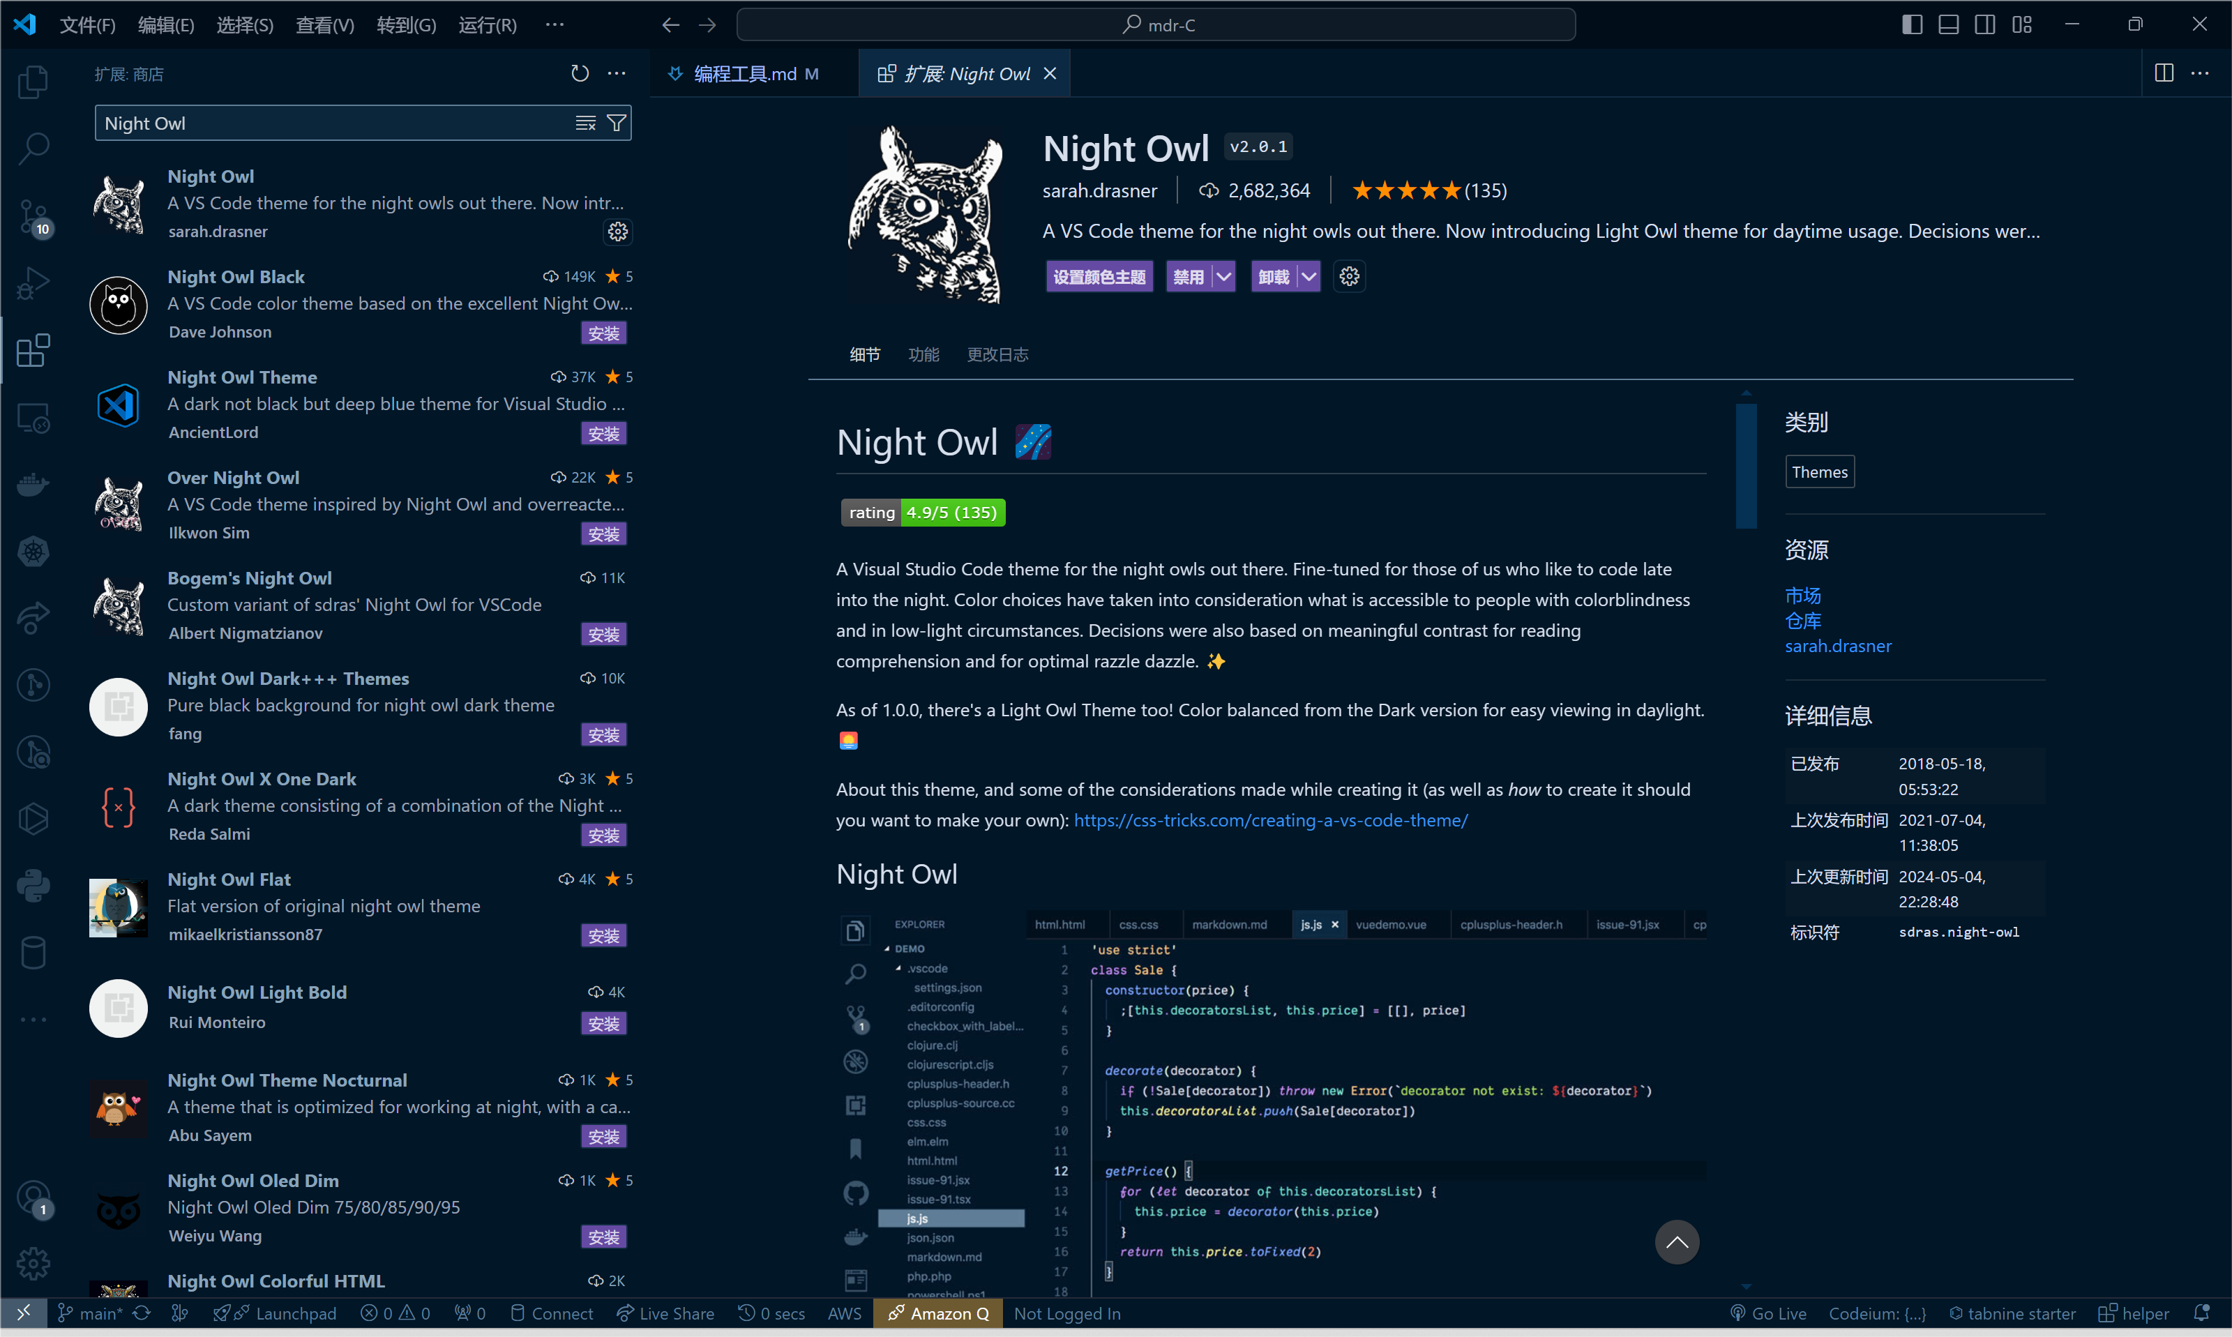The height and width of the screenshot is (1337, 2232).
Task: Refresh the extensions marketplace list
Action: 580,74
